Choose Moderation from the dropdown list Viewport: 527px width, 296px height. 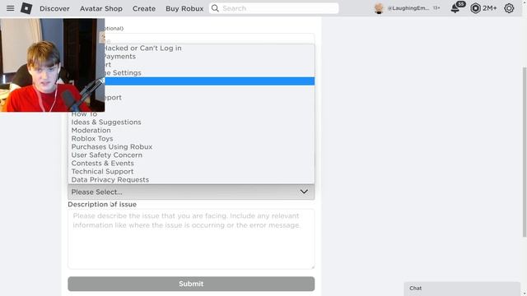[x=191, y=130]
